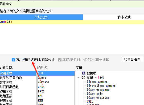Select variable $fine_username
144x105 pixels.
click(x=98, y=90)
